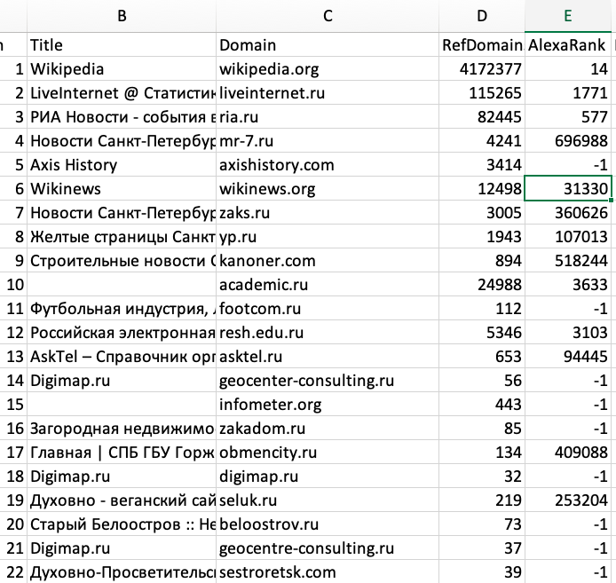616x583 pixels.
Task: Select the РИА Новости title cell
Action: pyautogui.click(x=122, y=116)
